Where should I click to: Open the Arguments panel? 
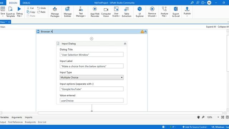pyautogui.click(x=17, y=117)
